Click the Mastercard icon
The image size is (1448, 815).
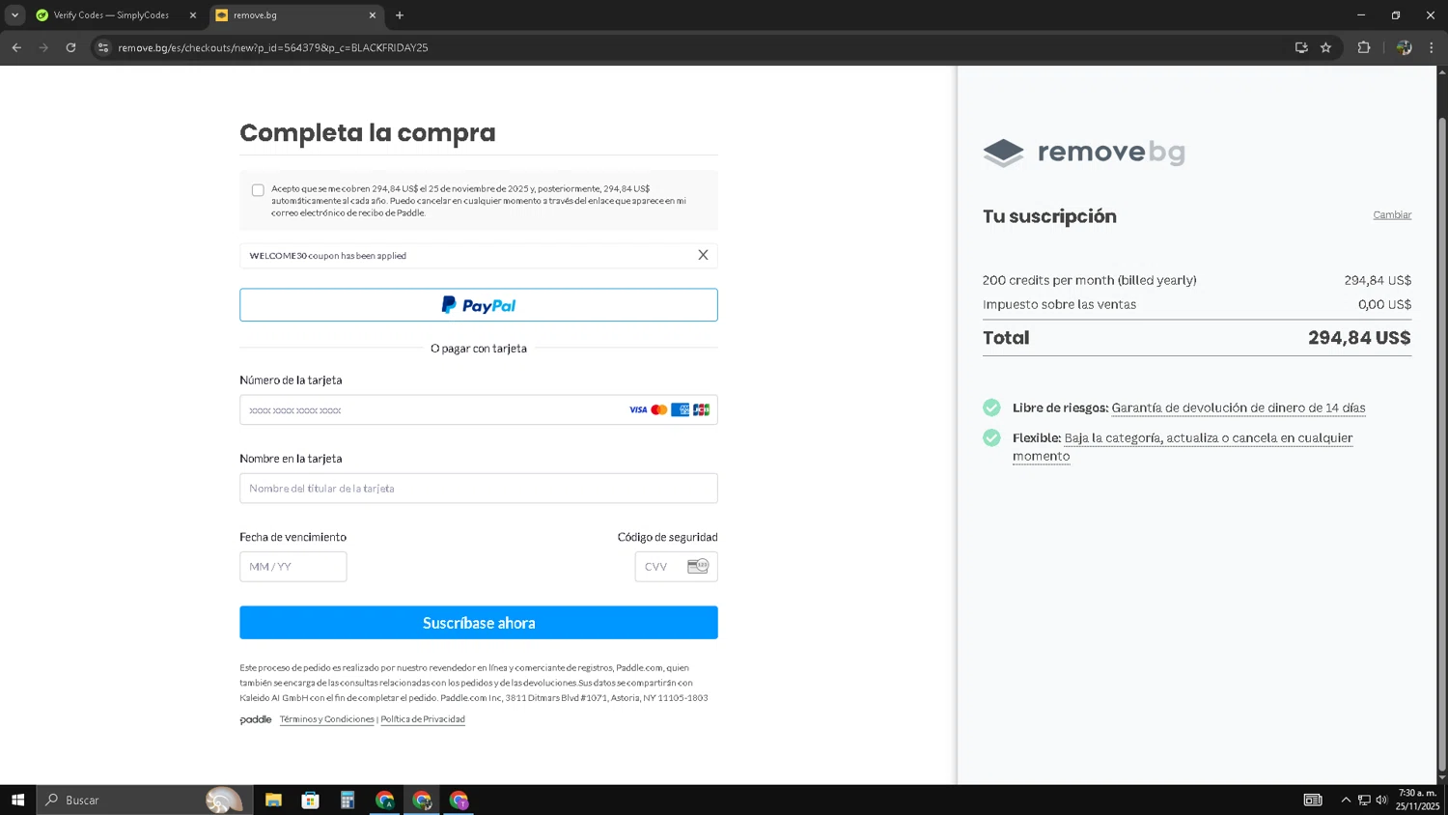659,409
